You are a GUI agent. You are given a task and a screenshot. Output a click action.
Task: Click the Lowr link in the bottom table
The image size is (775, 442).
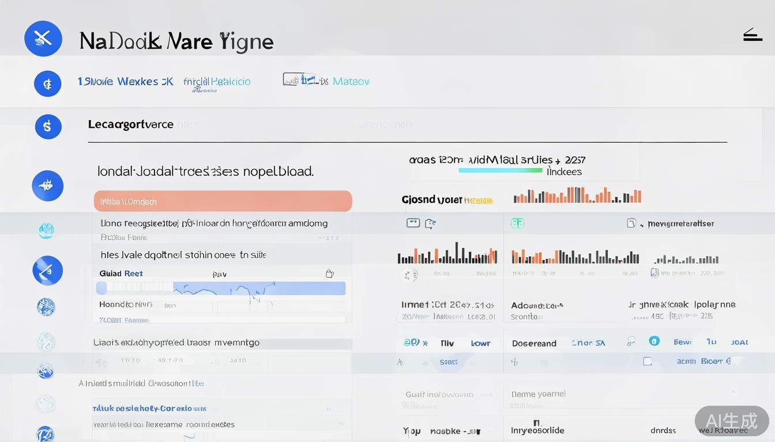[x=480, y=344]
